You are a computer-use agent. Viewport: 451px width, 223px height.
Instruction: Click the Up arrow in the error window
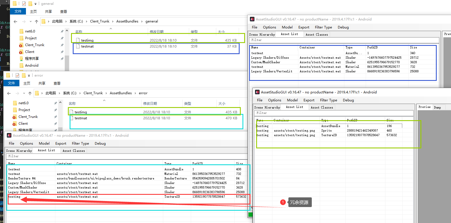30,93
